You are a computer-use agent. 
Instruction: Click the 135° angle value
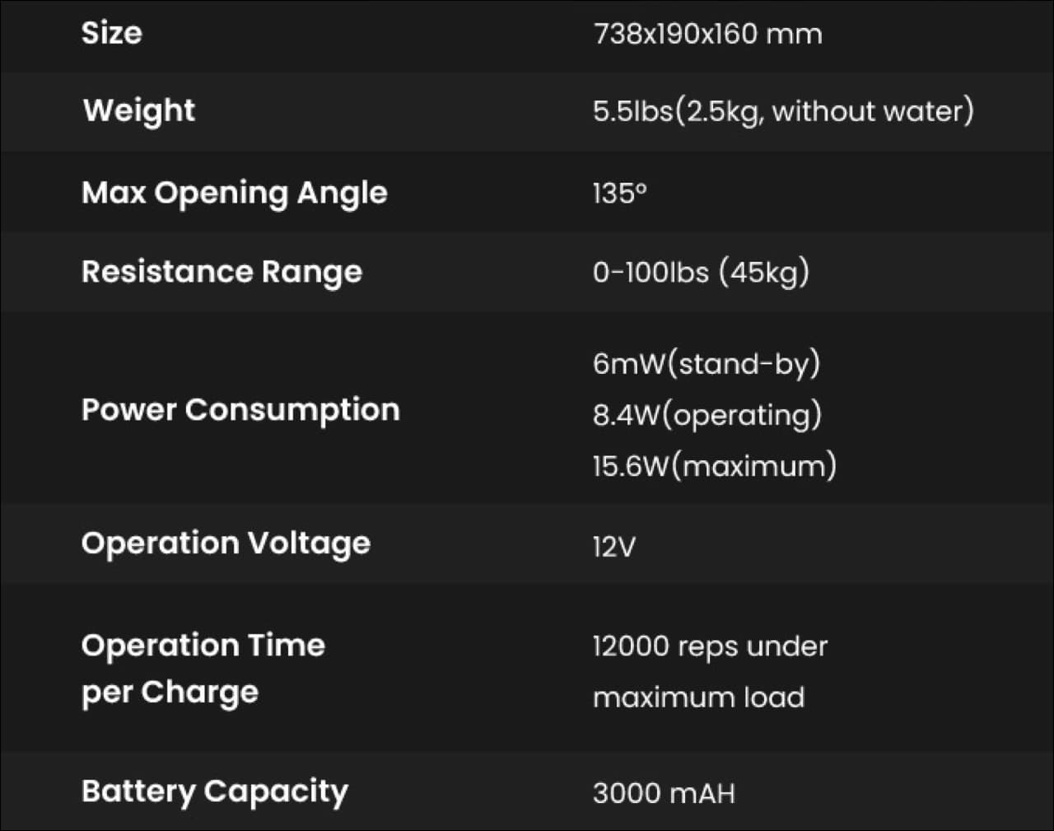(x=619, y=194)
